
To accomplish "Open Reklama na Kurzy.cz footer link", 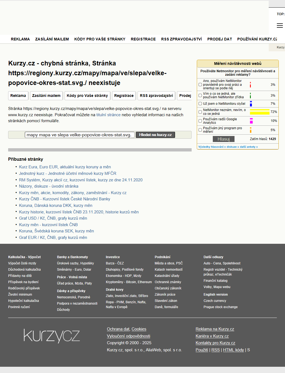I will pyautogui.click(x=215, y=329).
